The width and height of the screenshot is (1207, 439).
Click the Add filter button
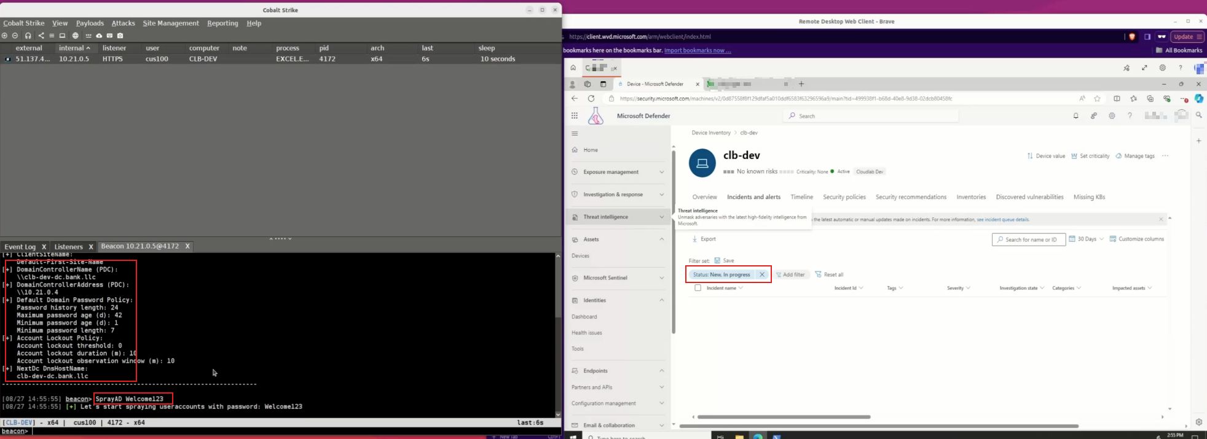pos(790,274)
